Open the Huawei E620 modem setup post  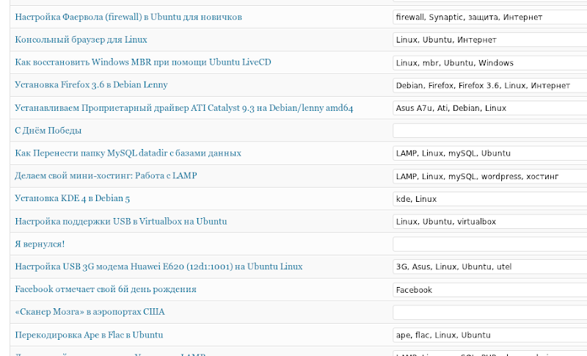(x=158, y=266)
